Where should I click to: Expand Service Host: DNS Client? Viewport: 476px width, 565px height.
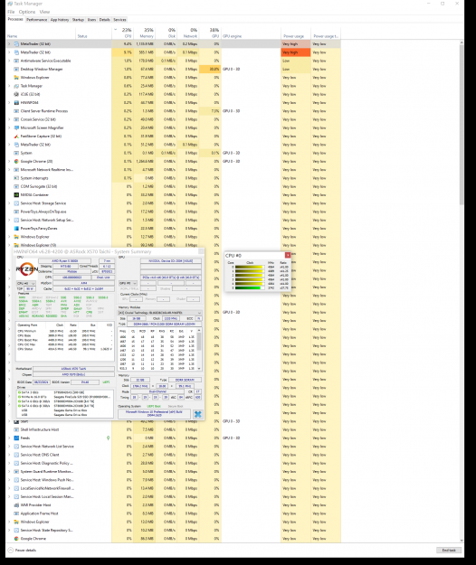point(9,455)
